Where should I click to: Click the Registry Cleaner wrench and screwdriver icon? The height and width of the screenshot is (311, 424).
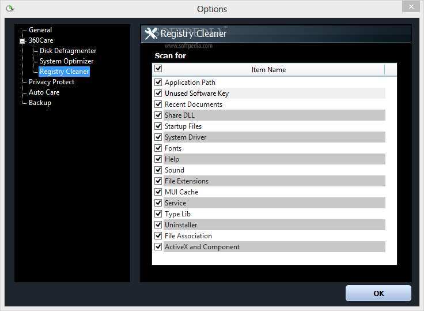151,33
